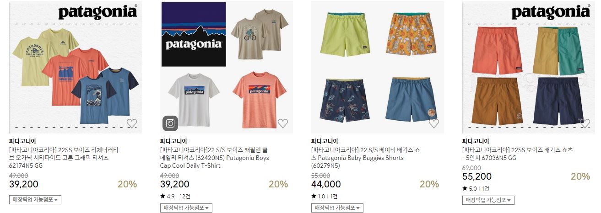Image resolution: width=601 pixels, height=213 pixels.
Task: Open the 리제너러티브 오가닉 그래픽 티셔츠 product title
Action: 64,158
